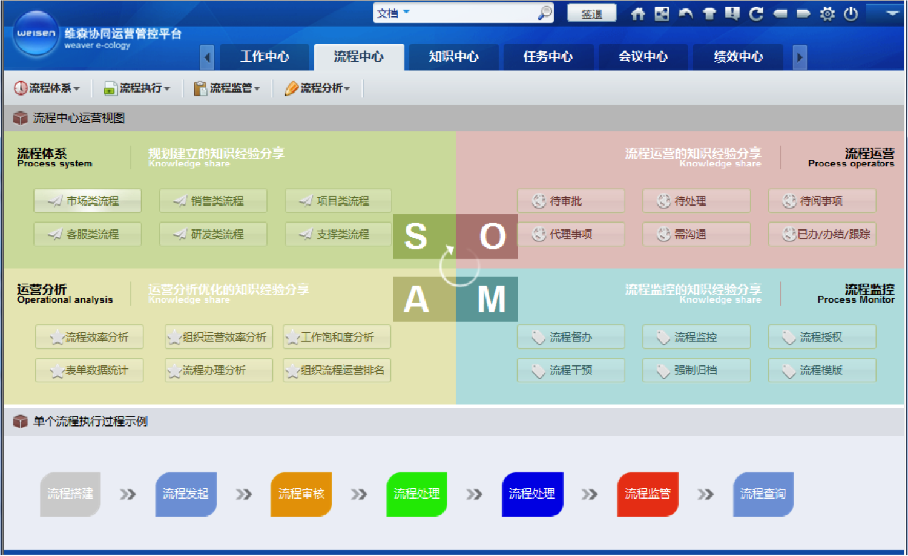Click the 流程效率分析 button
Image resolution: width=908 pixels, height=556 pixels.
click(90, 337)
